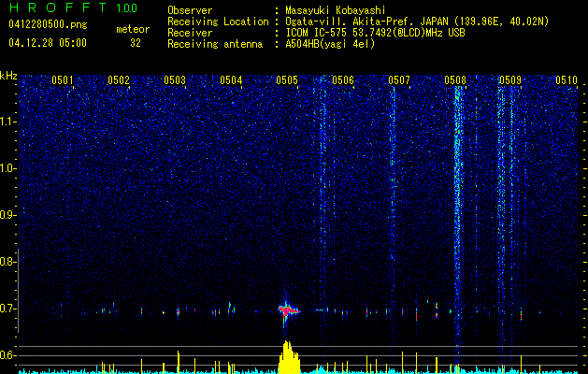
Task: Click the 0.6 kHz frequency axis label
Action: (7, 355)
